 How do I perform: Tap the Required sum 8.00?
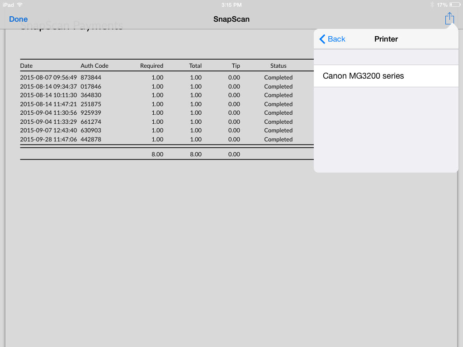point(157,154)
